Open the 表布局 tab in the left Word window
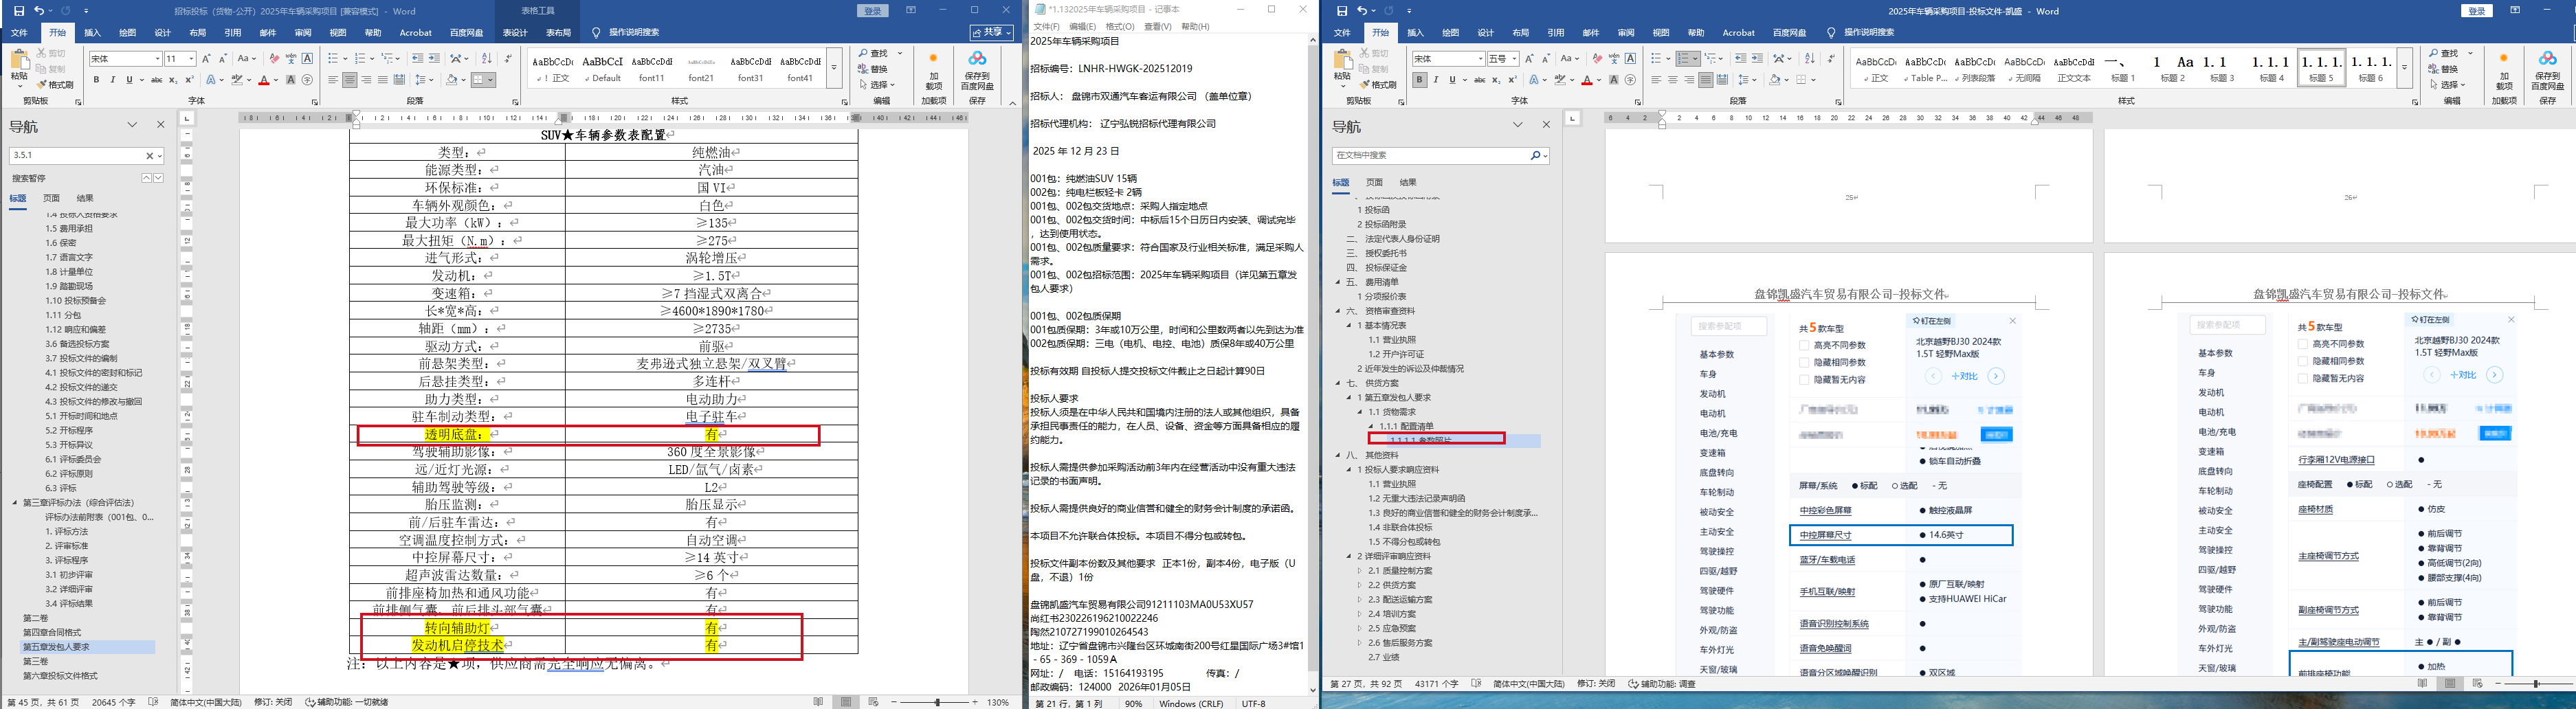The height and width of the screenshot is (709, 2576). [558, 33]
